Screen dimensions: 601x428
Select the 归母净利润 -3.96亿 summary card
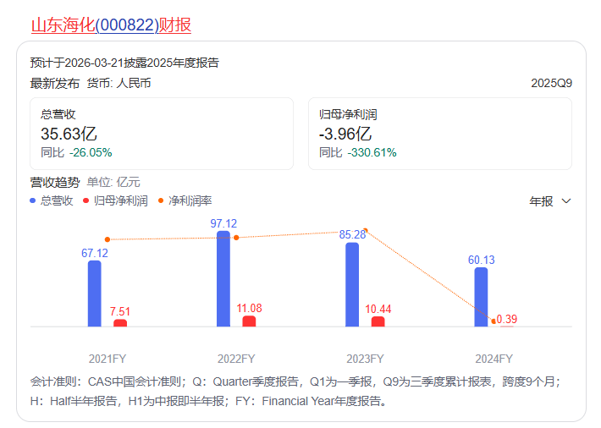[x=439, y=134]
